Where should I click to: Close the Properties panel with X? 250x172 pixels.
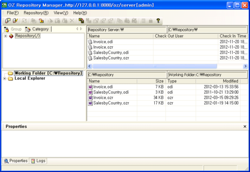(x=245, y=126)
